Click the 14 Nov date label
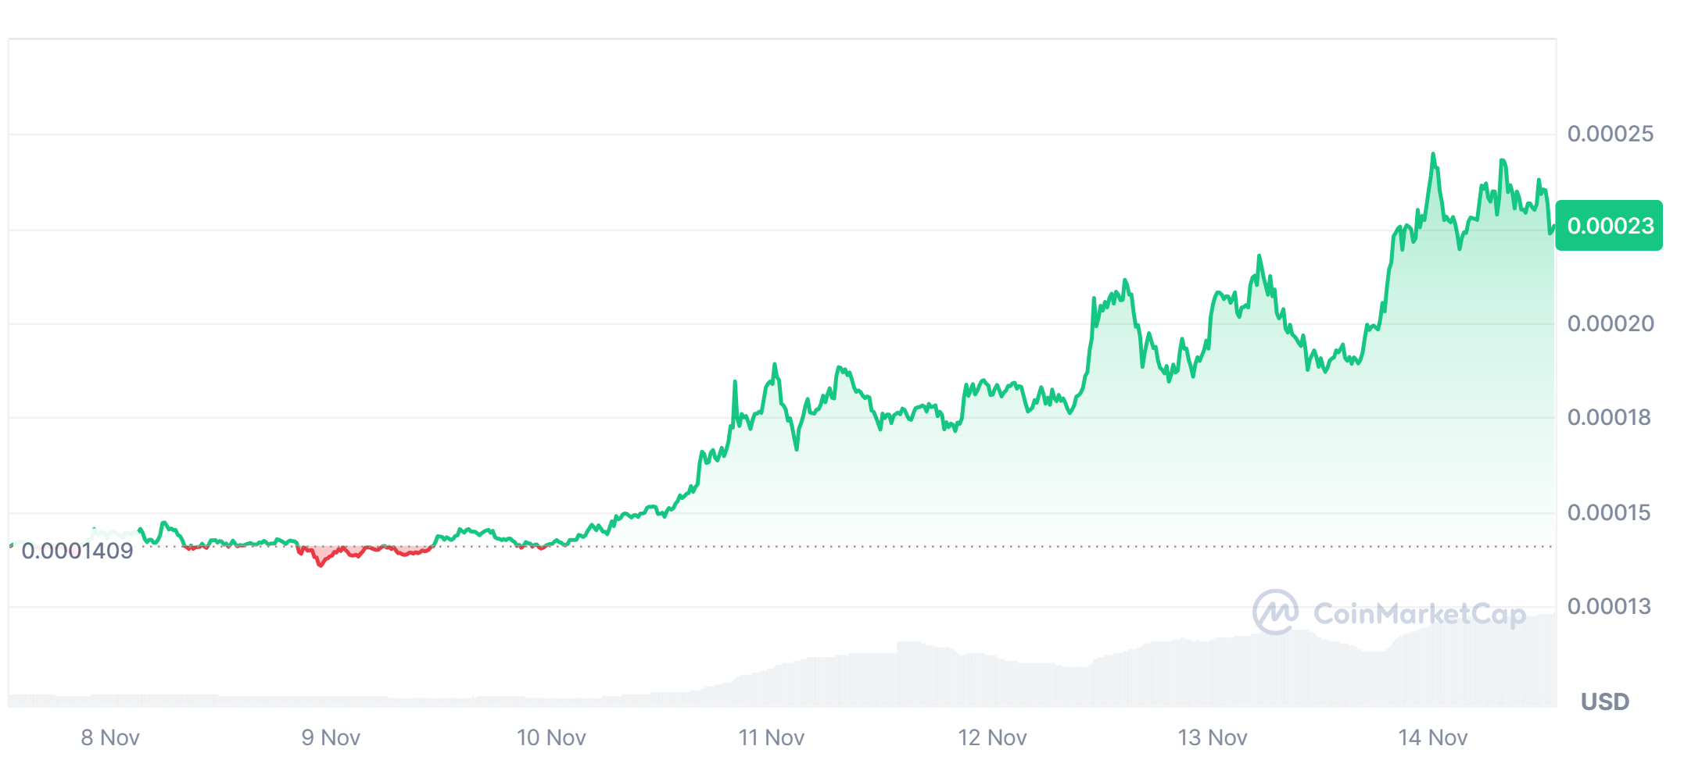 tap(1433, 737)
